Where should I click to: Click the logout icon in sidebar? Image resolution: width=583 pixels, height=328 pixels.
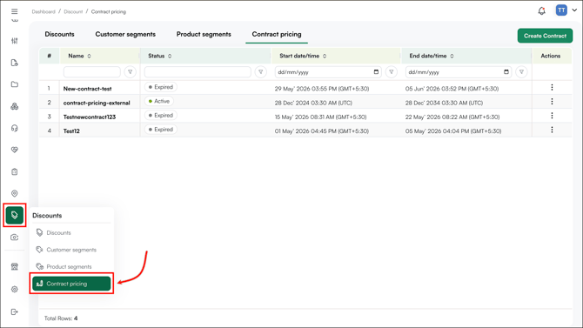[x=15, y=311]
